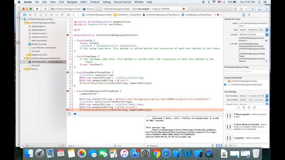Click the On Demand Resource Tags field
This screenshot has width=285, height=160.
pyautogui.click(x=246, y=72)
